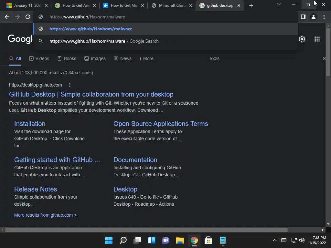This screenshot has height=248, width=331.
Task: Open Teams Chat on taskbar
Action: [166, 240]
